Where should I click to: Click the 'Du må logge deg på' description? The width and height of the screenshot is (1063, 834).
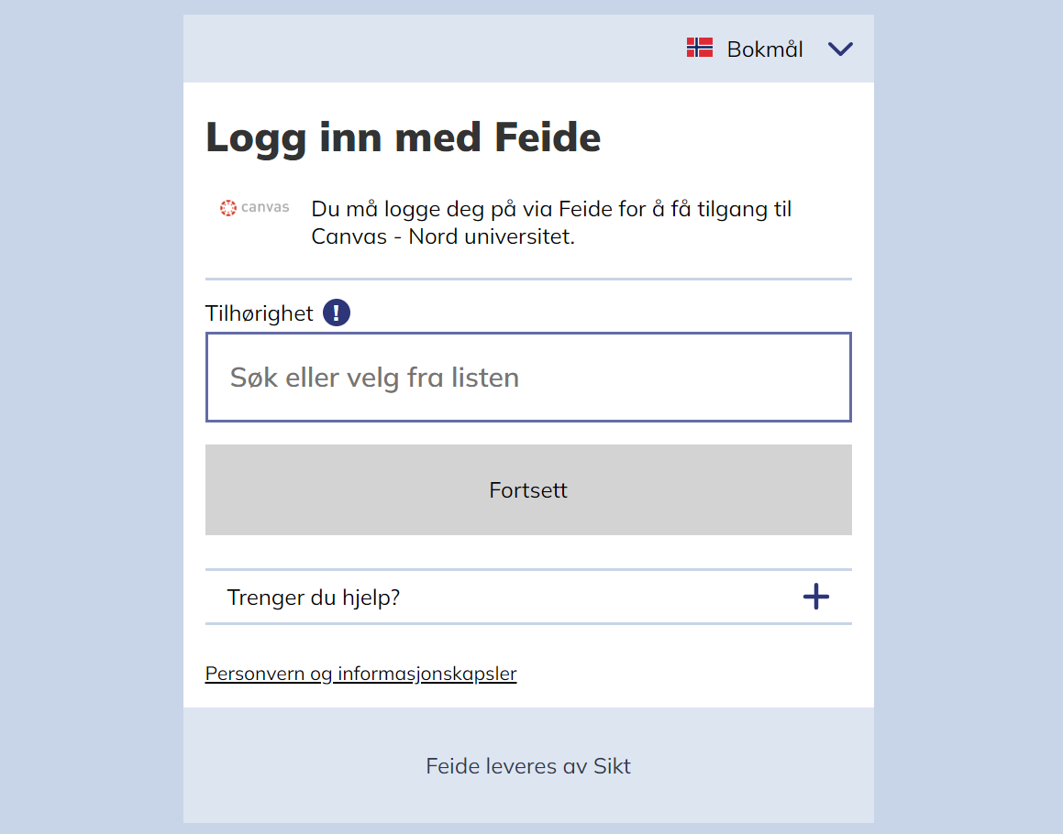coord(551,209)
